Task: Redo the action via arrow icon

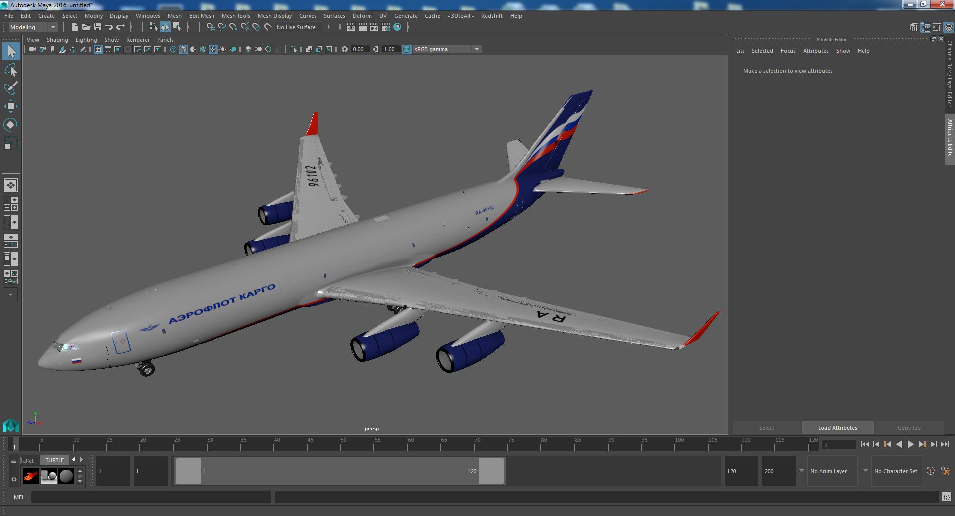Action: pos(120,27)
